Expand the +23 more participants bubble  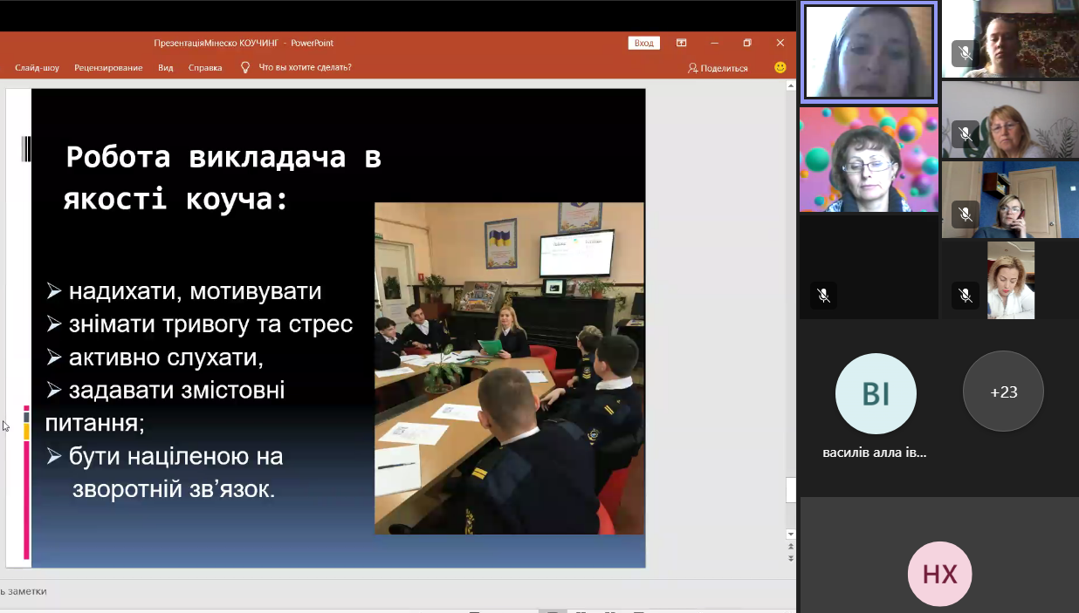[1003, 392]
